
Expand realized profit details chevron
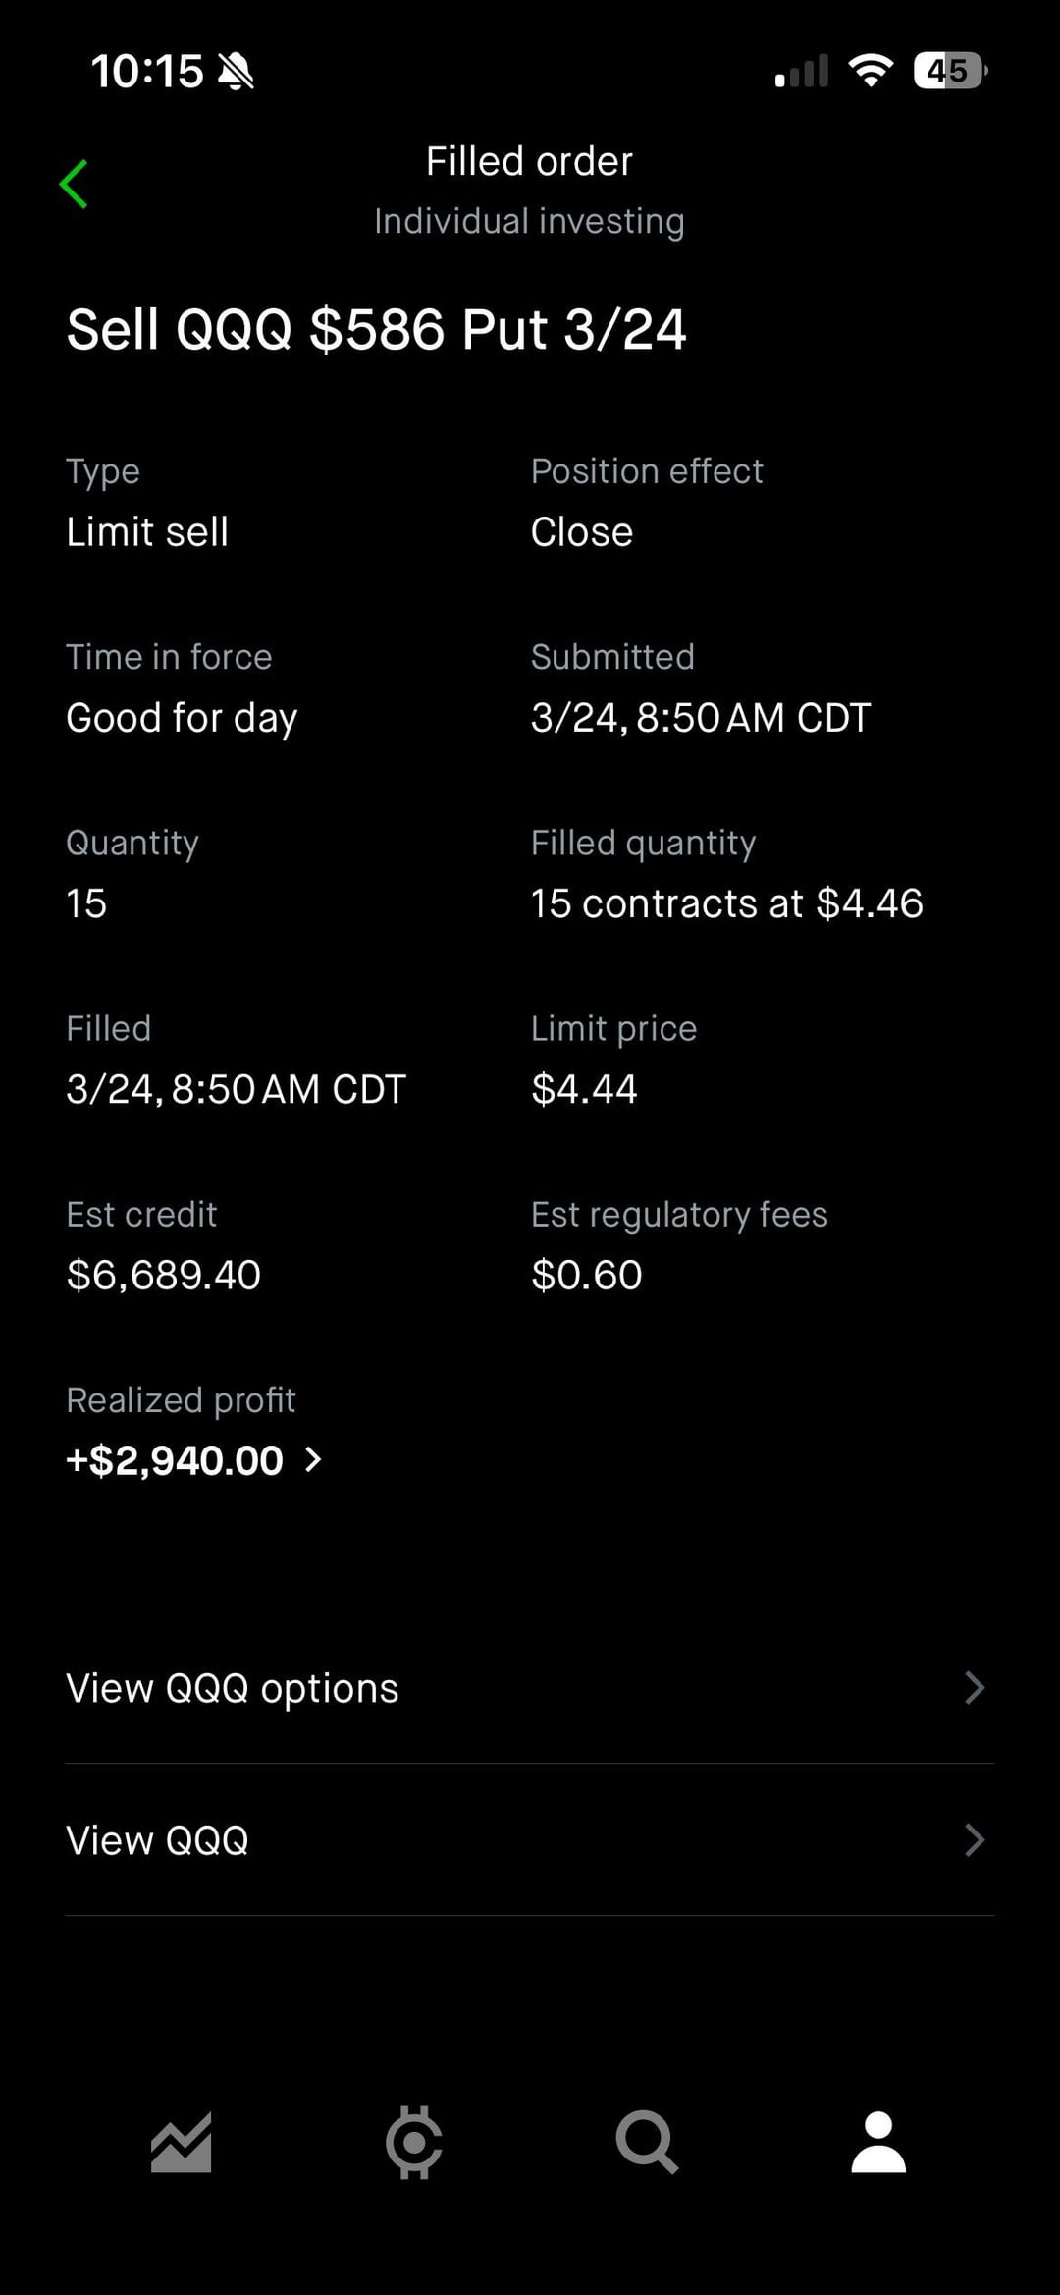[x=313, y=1459]
